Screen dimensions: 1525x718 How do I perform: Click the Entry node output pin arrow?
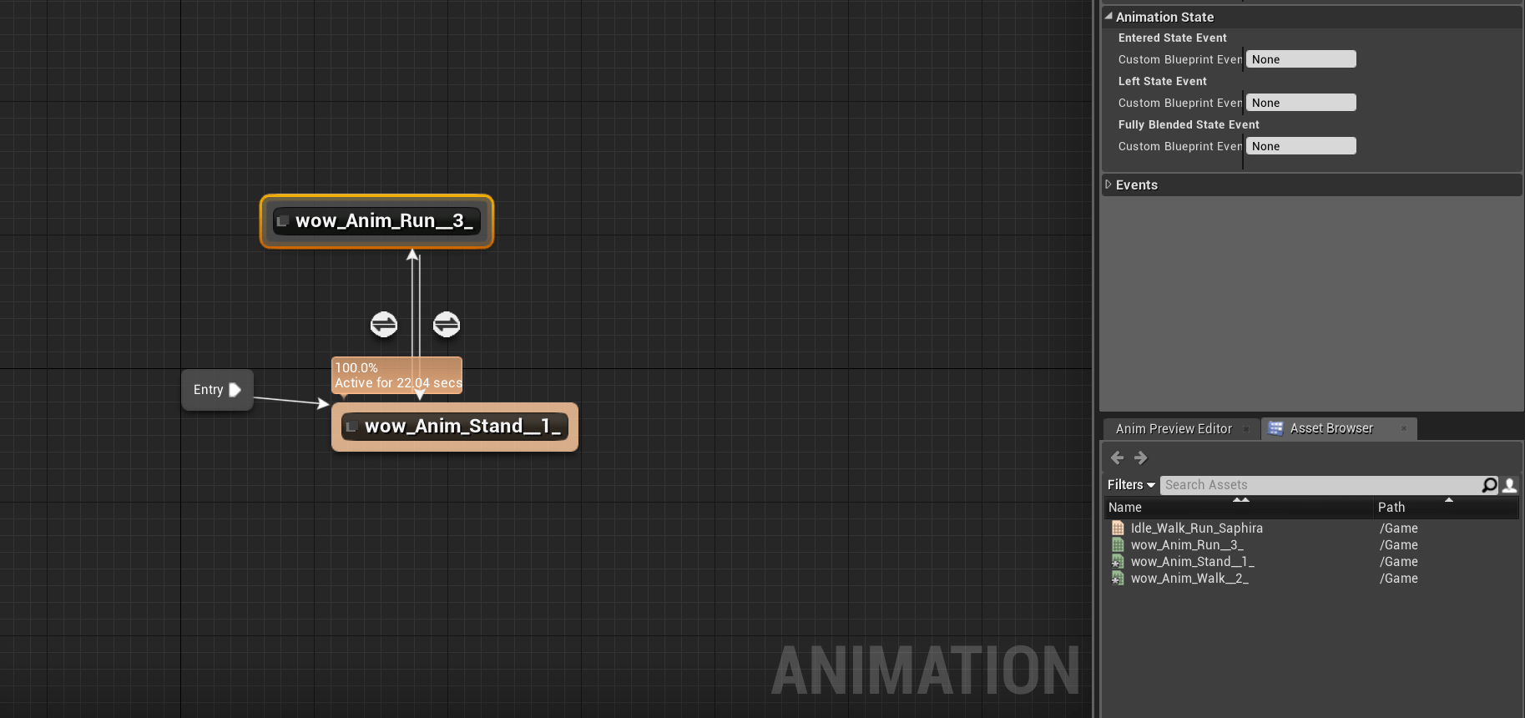point(235,390)
